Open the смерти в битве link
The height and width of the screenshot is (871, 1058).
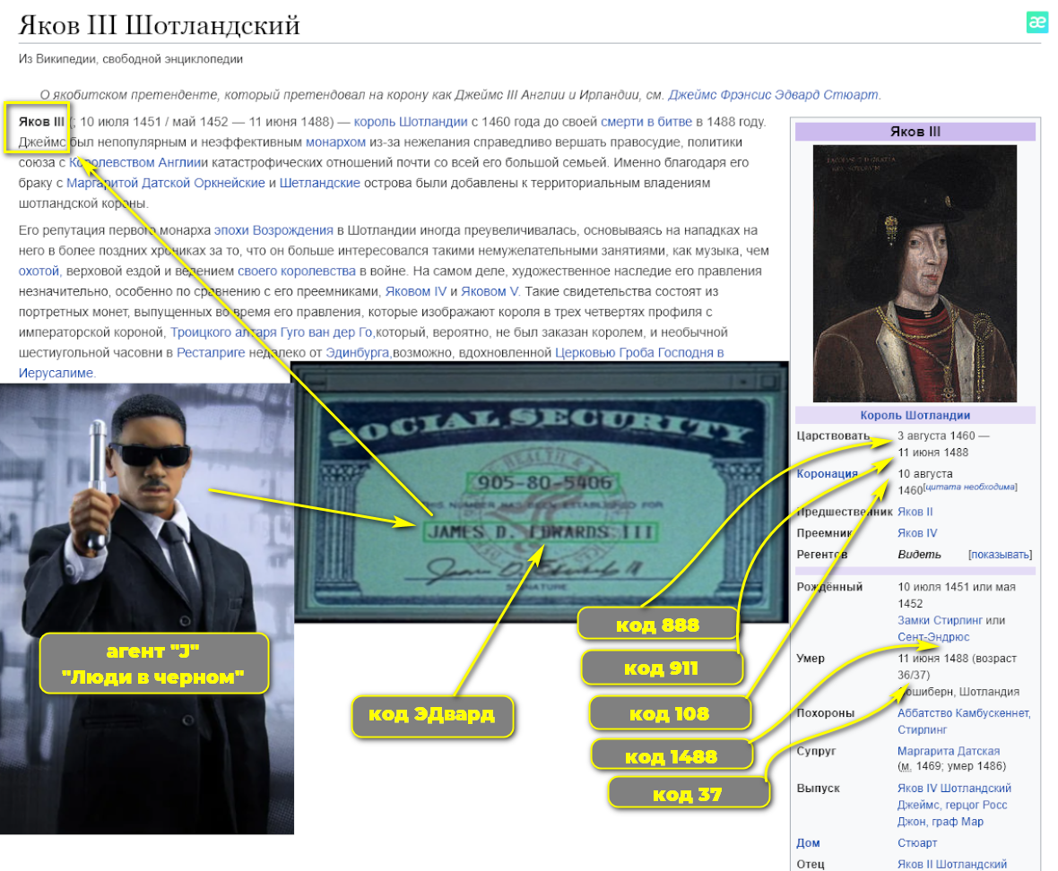point(646,122)
